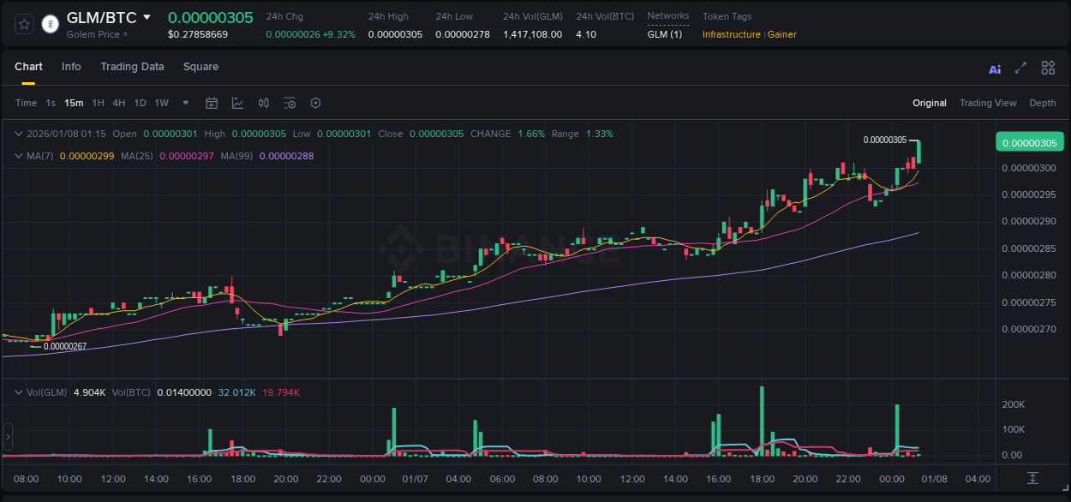Open the hexagon chart settings icon
Viewport: 1071px width, 502px height.
tap(315, 103)
